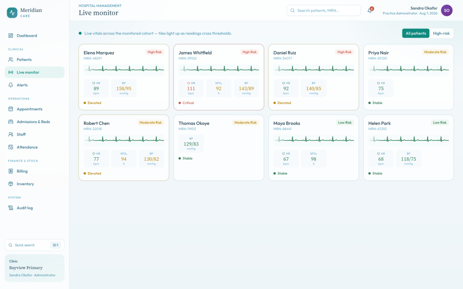This screenshot has height=289, width=463.
Task: Open Elena Marquez patient tile
Action: point(124,77)
